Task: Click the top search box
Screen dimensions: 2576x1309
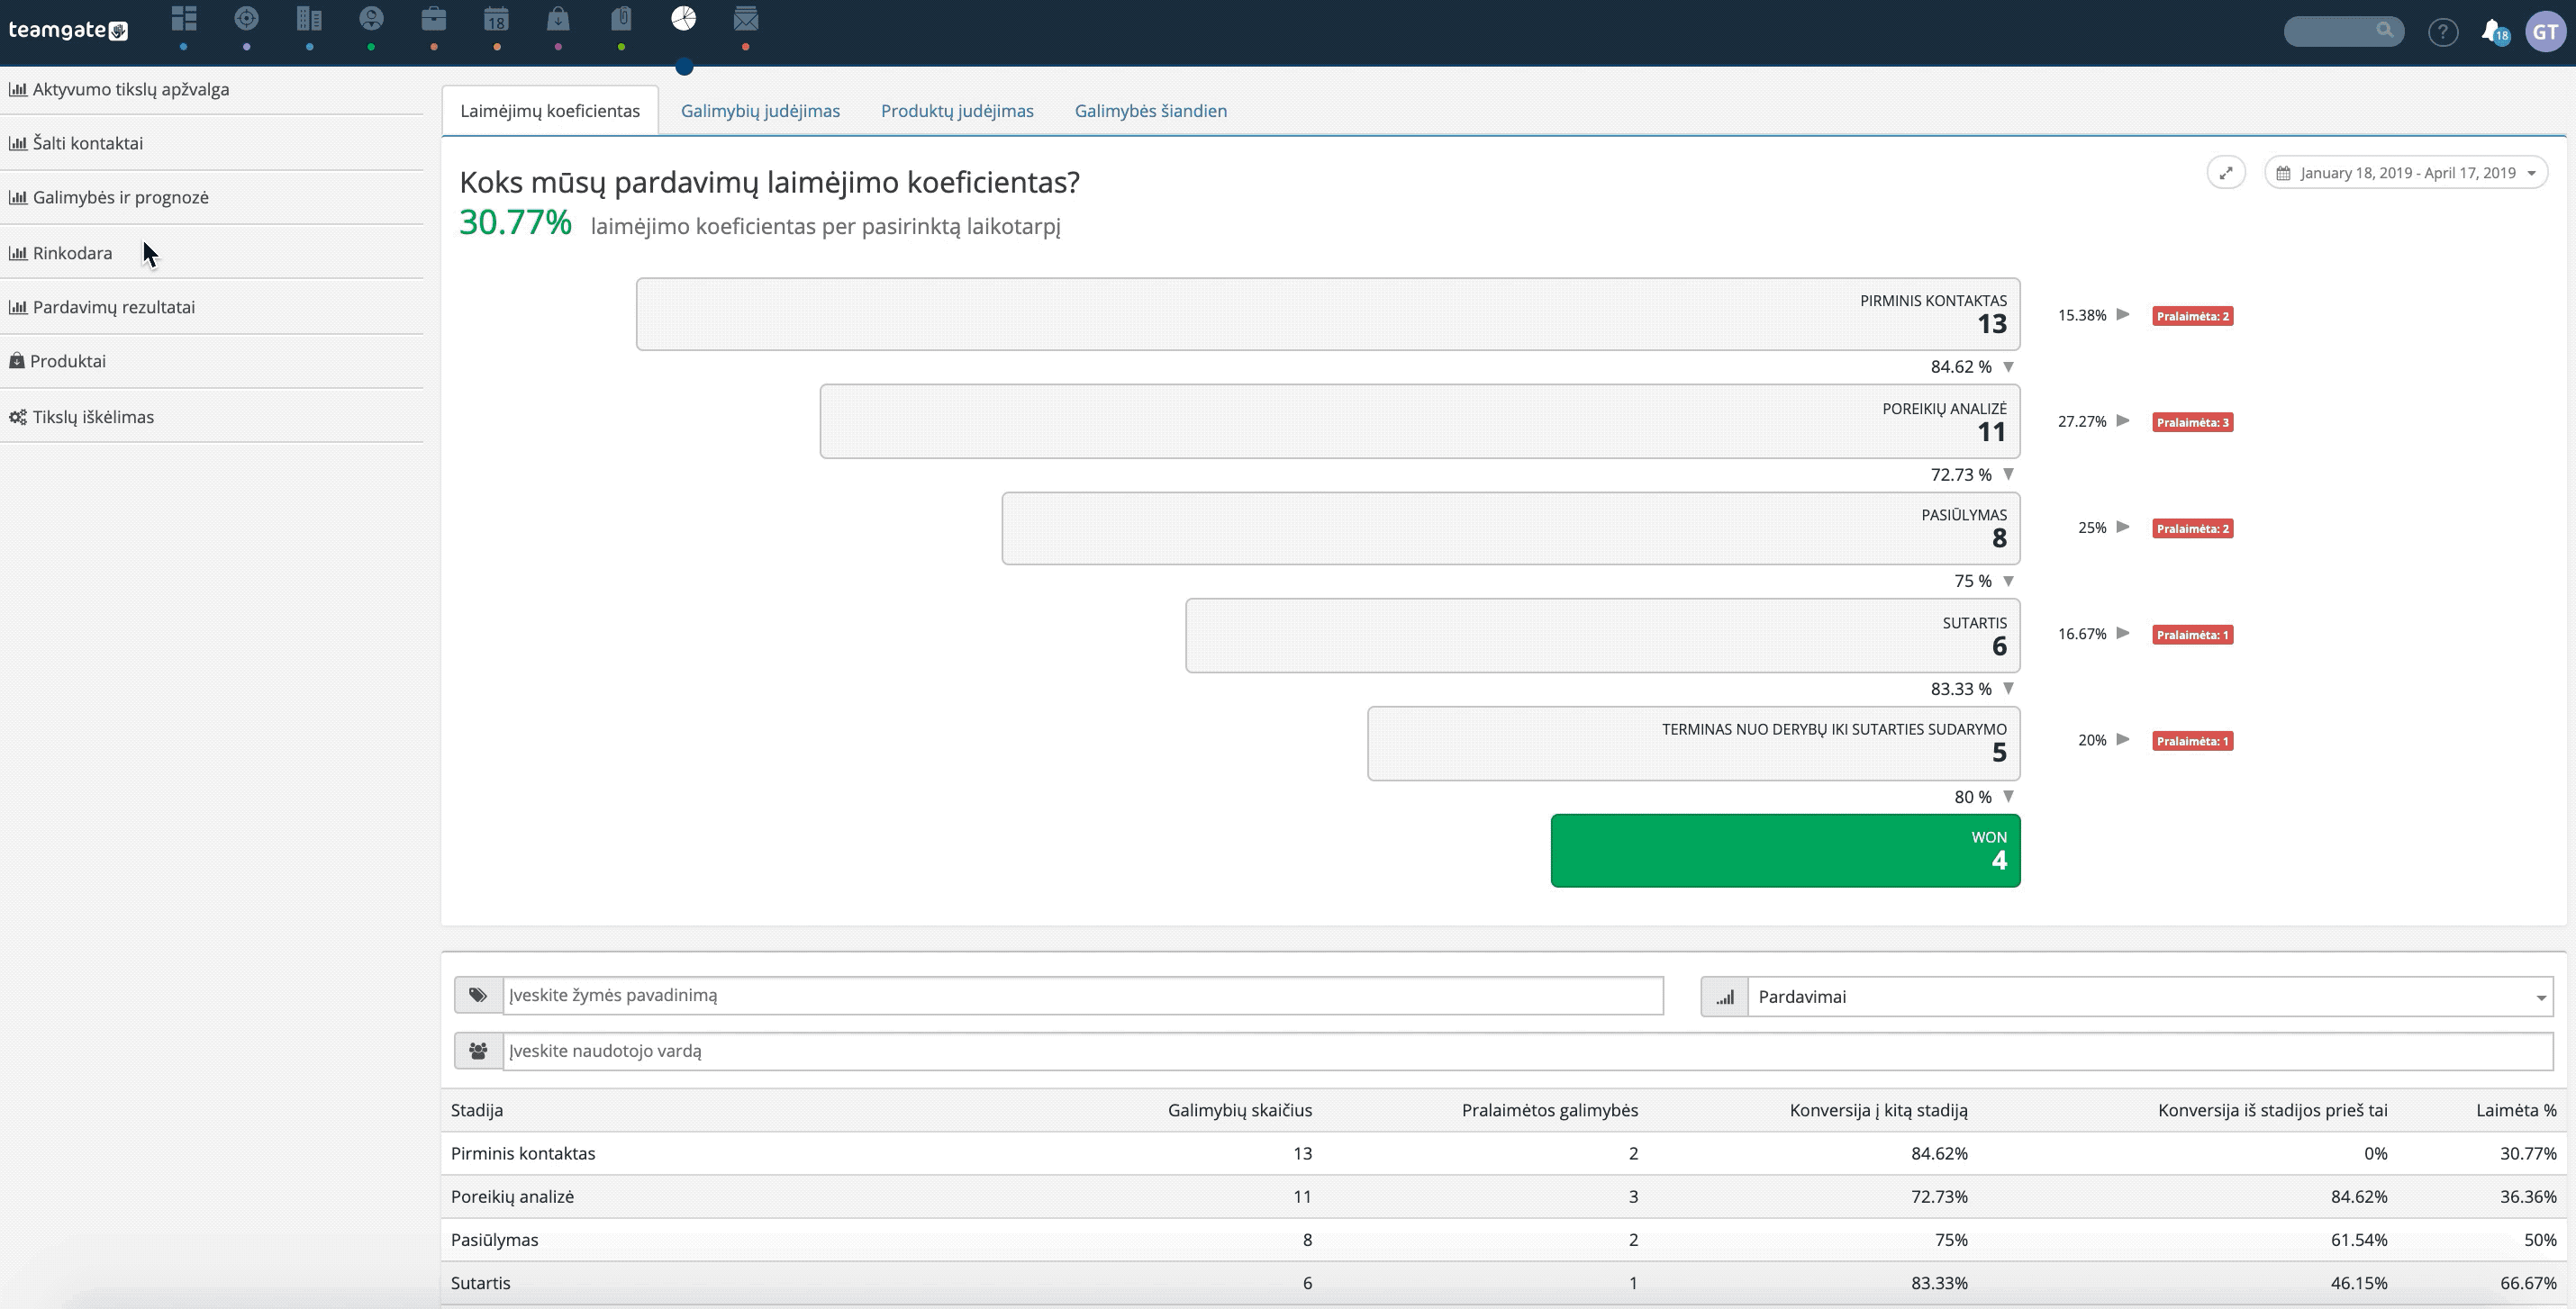Action: (2344, 31)
